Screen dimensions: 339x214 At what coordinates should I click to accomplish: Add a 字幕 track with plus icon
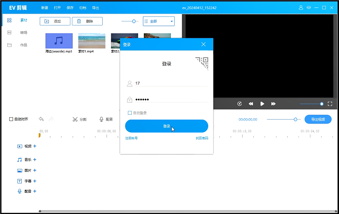[35, 181]
